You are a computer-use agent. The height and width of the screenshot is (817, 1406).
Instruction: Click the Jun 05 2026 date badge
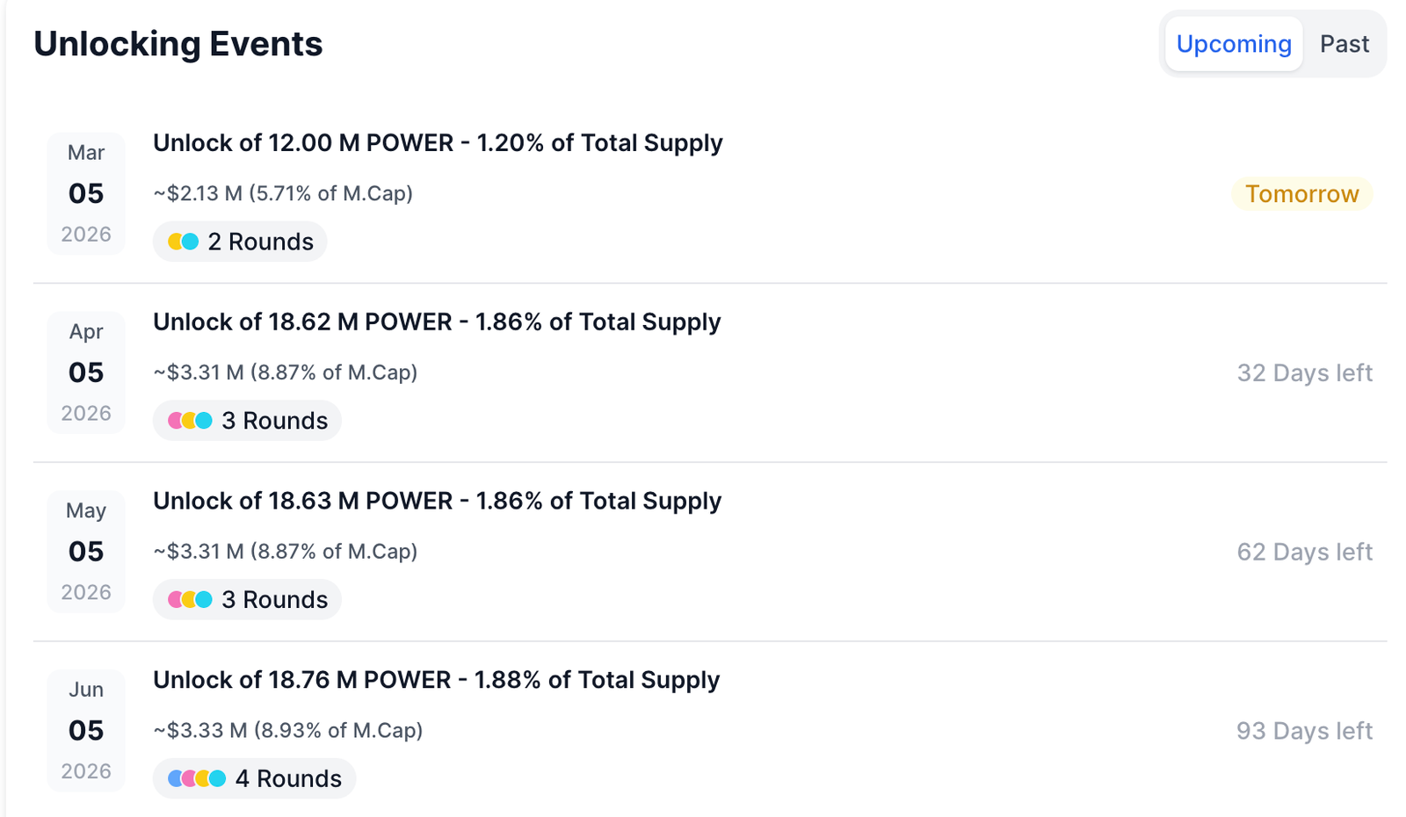click(85, 730)
